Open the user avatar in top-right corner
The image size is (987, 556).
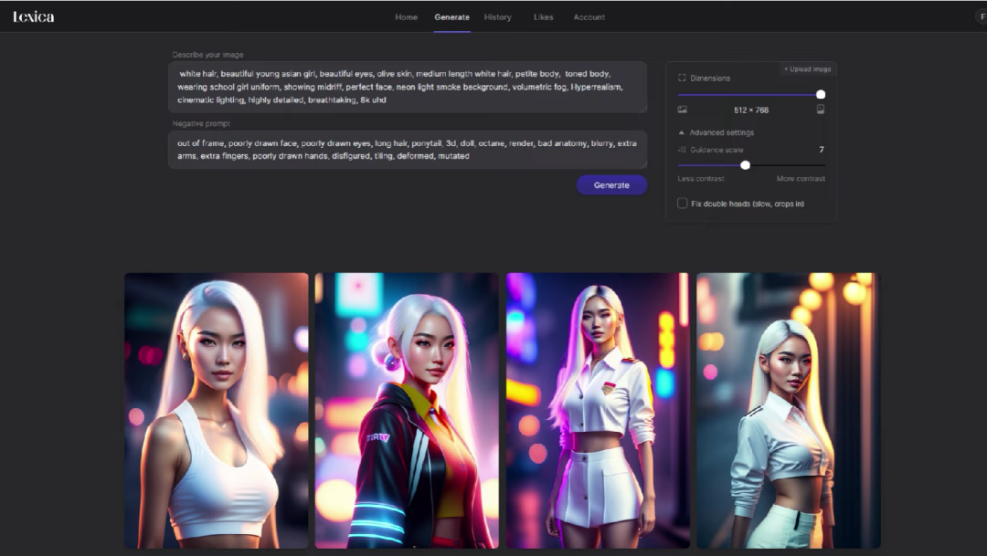coord(982,16)
